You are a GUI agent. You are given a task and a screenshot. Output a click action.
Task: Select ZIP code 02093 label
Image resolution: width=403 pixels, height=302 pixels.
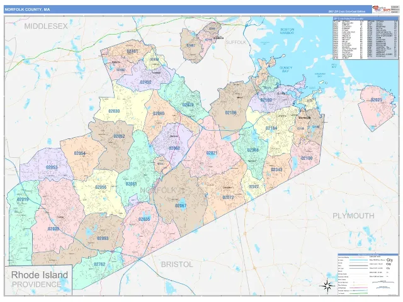point(103,238)
